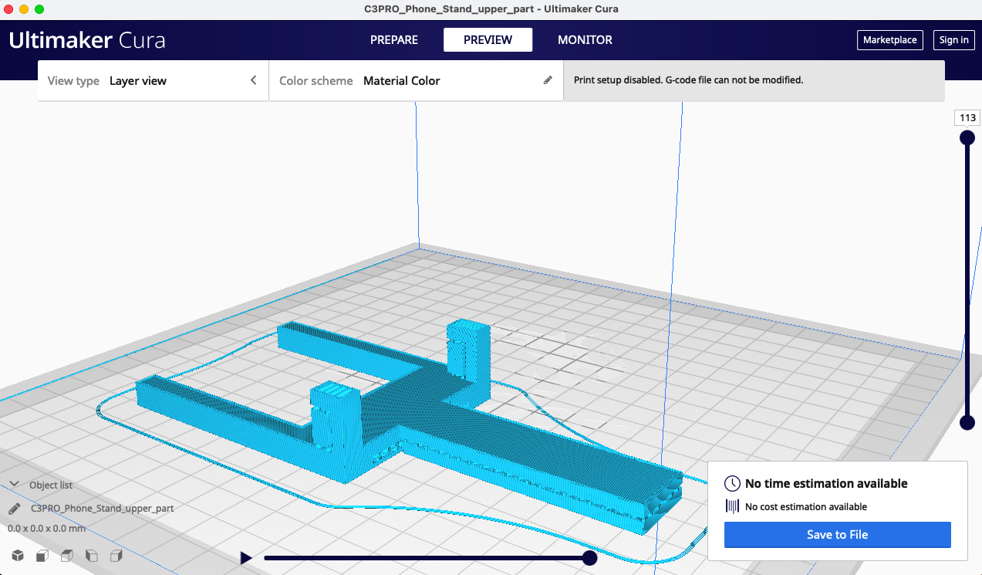Open the View type Layer view dropdown
Image resolution: width=982 pixels, height=575 pixels.
153,80
